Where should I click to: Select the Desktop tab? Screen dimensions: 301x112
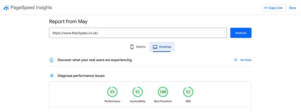click(162, 47)
